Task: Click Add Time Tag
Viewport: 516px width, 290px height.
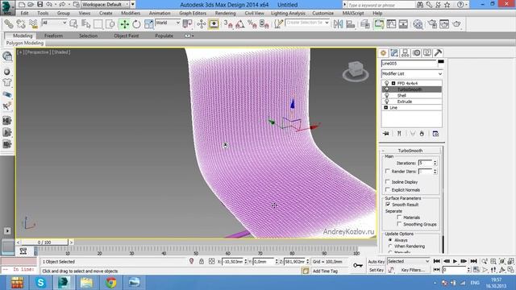Action: [x=325, y=271]
